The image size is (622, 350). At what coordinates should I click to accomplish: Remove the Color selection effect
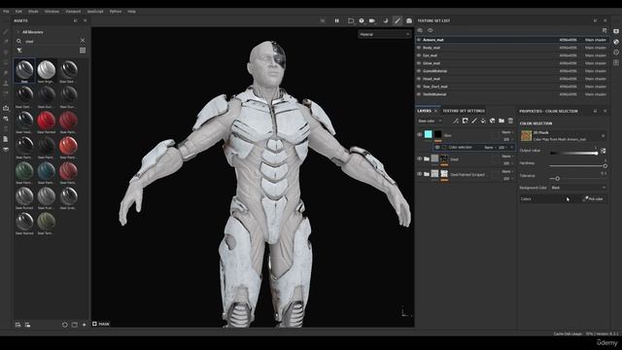pyautogui.click(x=512, y=147)
